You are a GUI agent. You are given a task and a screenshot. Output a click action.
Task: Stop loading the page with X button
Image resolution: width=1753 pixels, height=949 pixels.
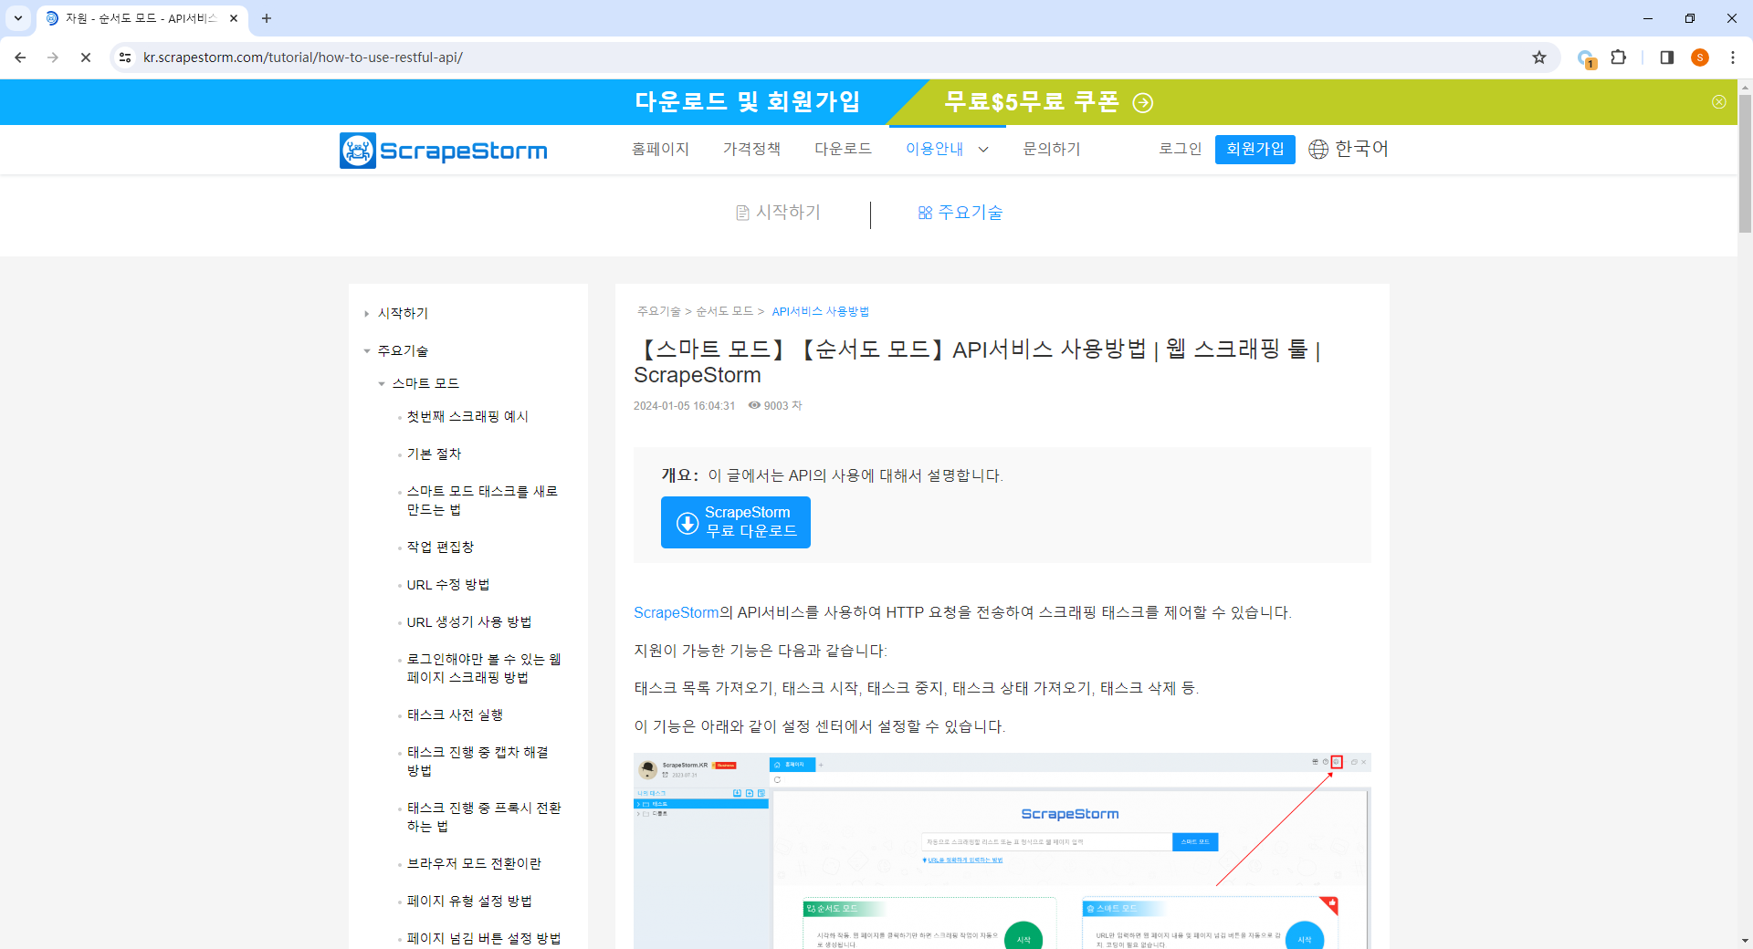86,57
